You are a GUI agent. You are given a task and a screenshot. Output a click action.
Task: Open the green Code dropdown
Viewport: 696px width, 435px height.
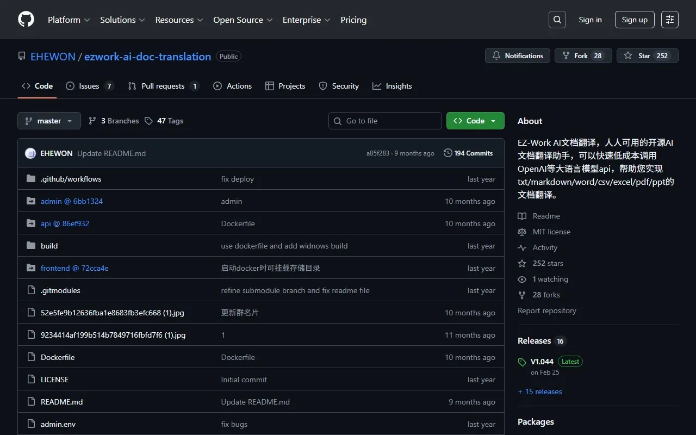pos(475,121)
